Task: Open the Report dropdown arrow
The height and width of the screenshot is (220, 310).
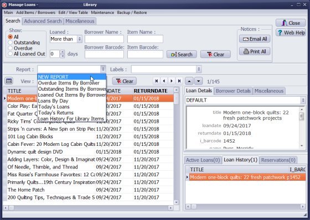Action: pos(103,69)
